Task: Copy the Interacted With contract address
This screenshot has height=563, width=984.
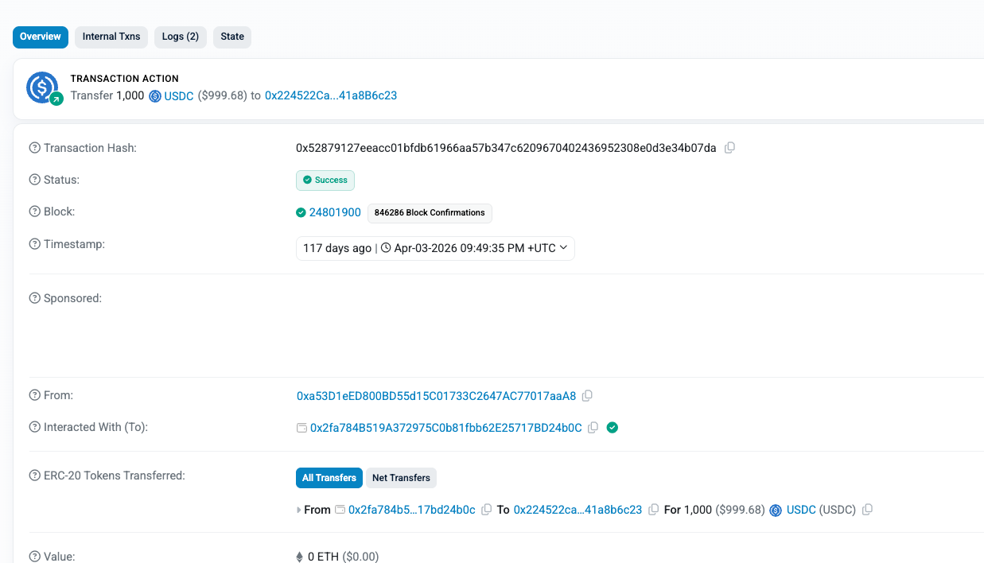Action: [x=593, y=427]
